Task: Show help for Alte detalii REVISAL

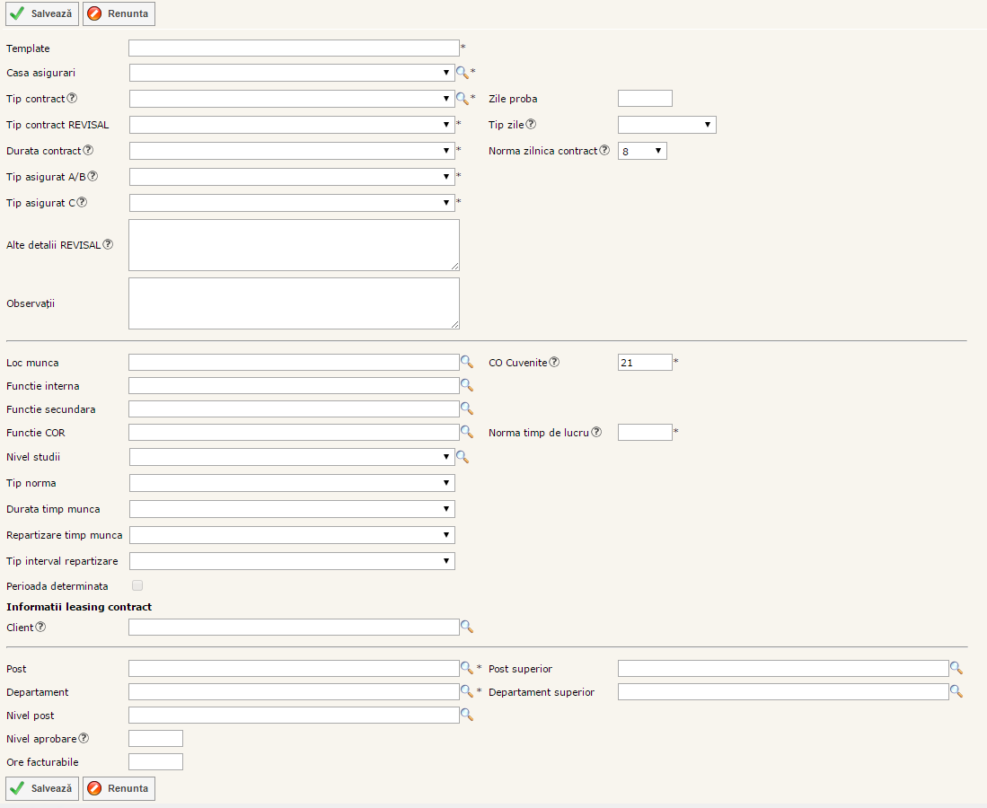Action: [x=108, y=244]
